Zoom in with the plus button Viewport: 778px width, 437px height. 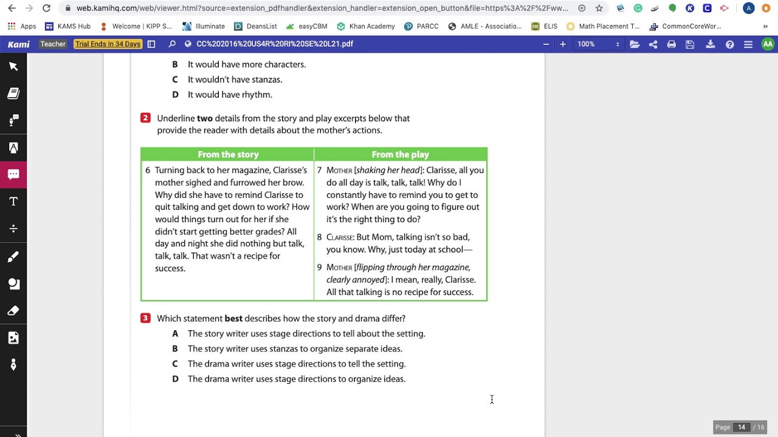coord(563,44)
